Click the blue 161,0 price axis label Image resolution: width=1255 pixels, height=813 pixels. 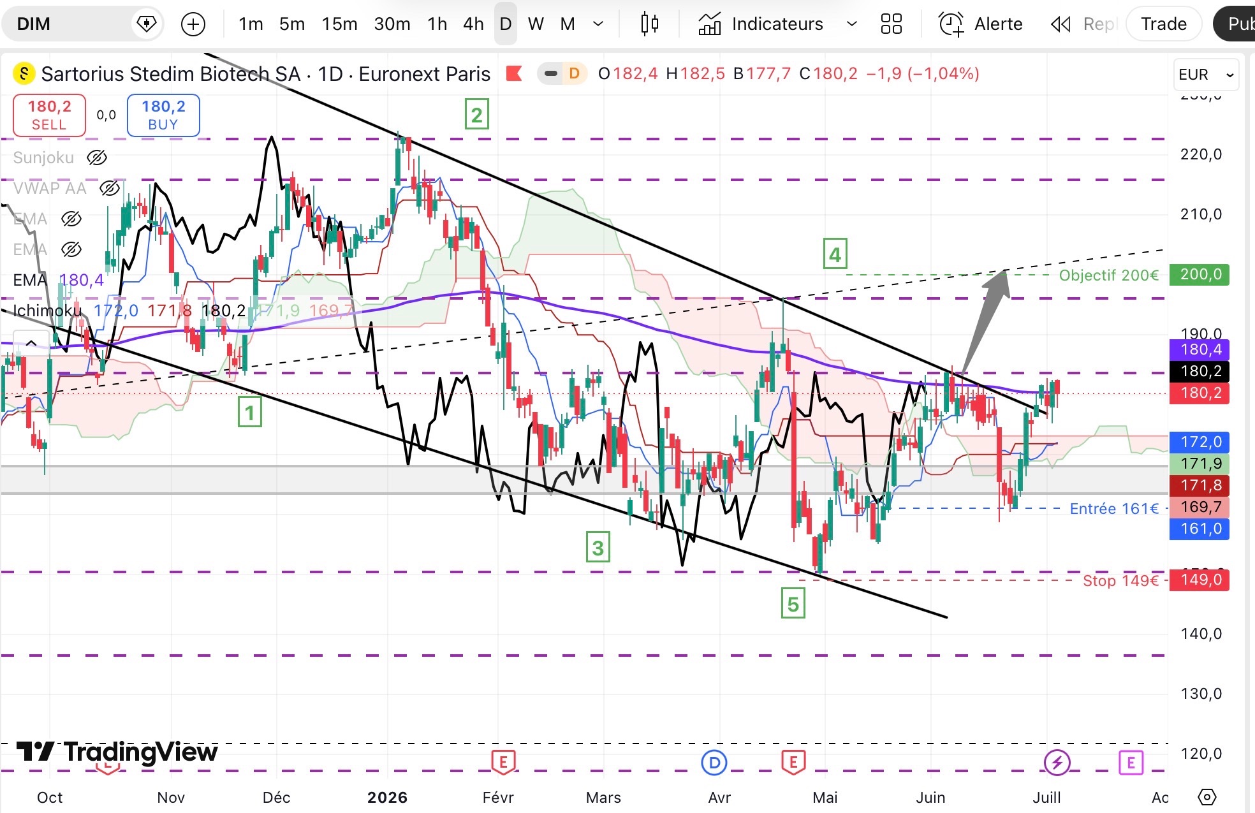[x=1200, y=529]
